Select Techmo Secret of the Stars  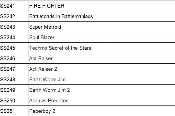[60, 48]
